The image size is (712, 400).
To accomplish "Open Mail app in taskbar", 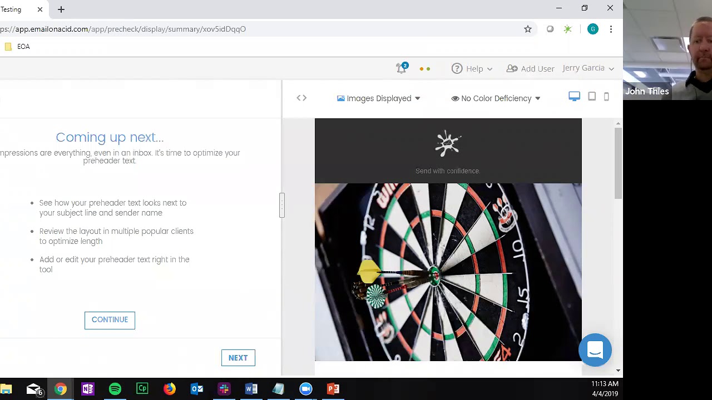I will 33,389.
